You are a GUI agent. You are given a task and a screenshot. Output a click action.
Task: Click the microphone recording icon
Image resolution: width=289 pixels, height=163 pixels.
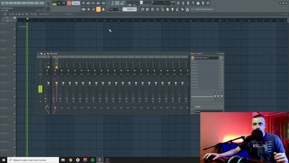pyautogui.click(x=188, y=3)
